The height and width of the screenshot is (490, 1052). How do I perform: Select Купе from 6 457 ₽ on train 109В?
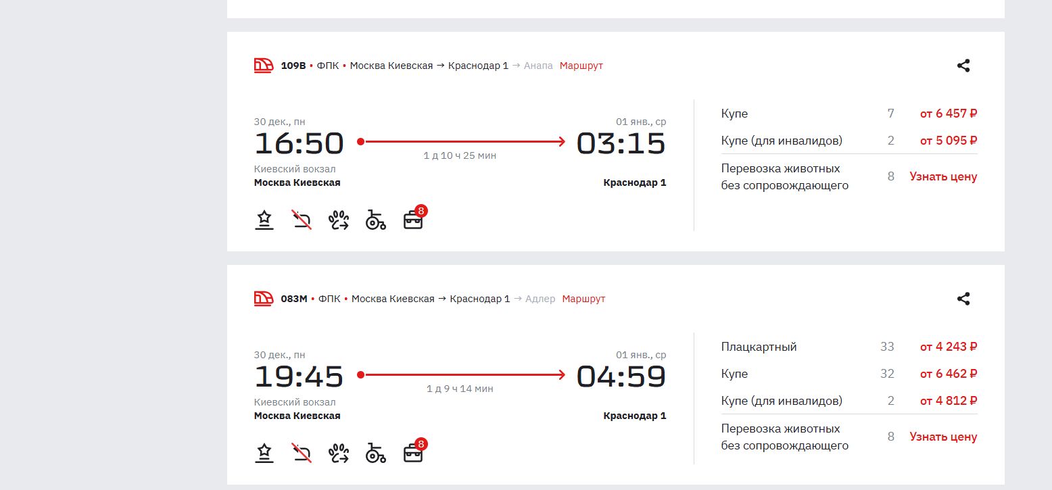(948, 114)
